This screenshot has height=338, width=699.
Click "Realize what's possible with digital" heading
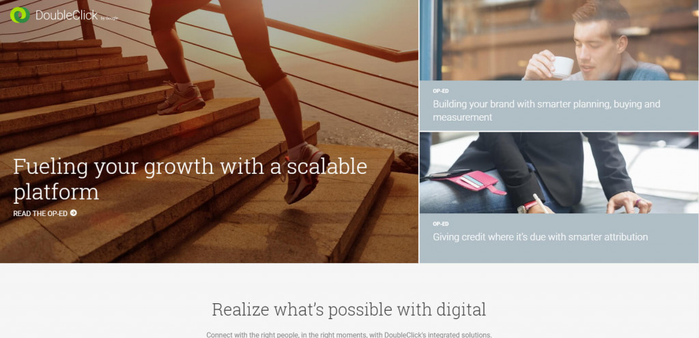349,309
